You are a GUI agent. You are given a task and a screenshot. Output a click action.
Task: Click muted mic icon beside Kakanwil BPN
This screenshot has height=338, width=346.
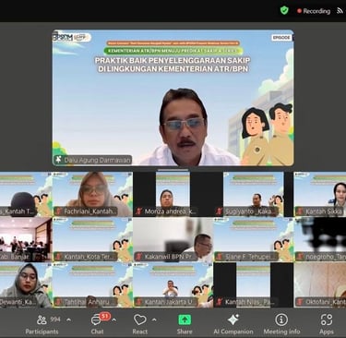138,257
